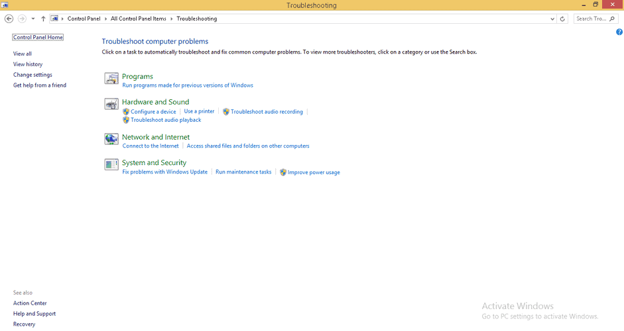This screenshot has height=331, width=624.
Task: Launch Connect to the Internet troubleshooter
Action: click(x=151, y=146)
